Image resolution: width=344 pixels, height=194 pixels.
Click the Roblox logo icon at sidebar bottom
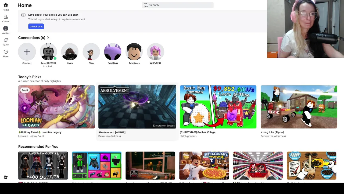coord(6,177)
